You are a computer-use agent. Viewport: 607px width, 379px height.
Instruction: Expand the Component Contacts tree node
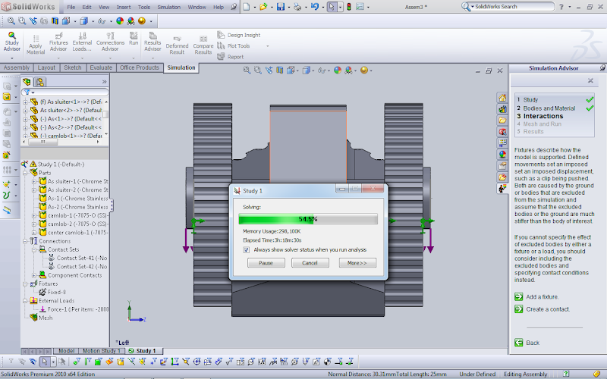(33, 274)
